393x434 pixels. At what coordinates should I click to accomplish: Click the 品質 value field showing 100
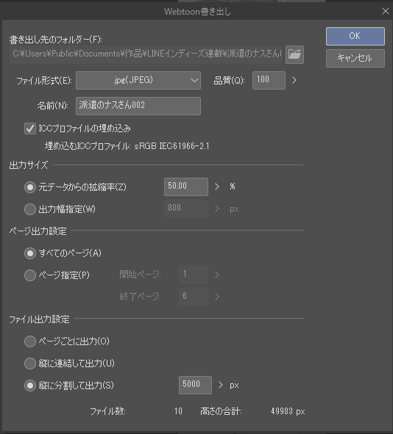click(x=269, y=80)
